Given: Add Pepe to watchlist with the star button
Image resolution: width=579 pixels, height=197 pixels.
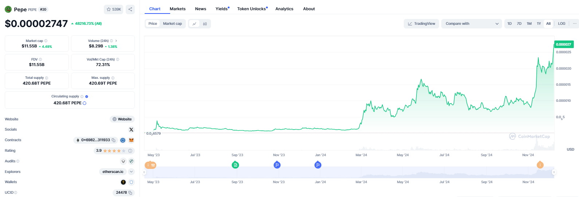Looking at the screenshot, I should coord(113,9).
